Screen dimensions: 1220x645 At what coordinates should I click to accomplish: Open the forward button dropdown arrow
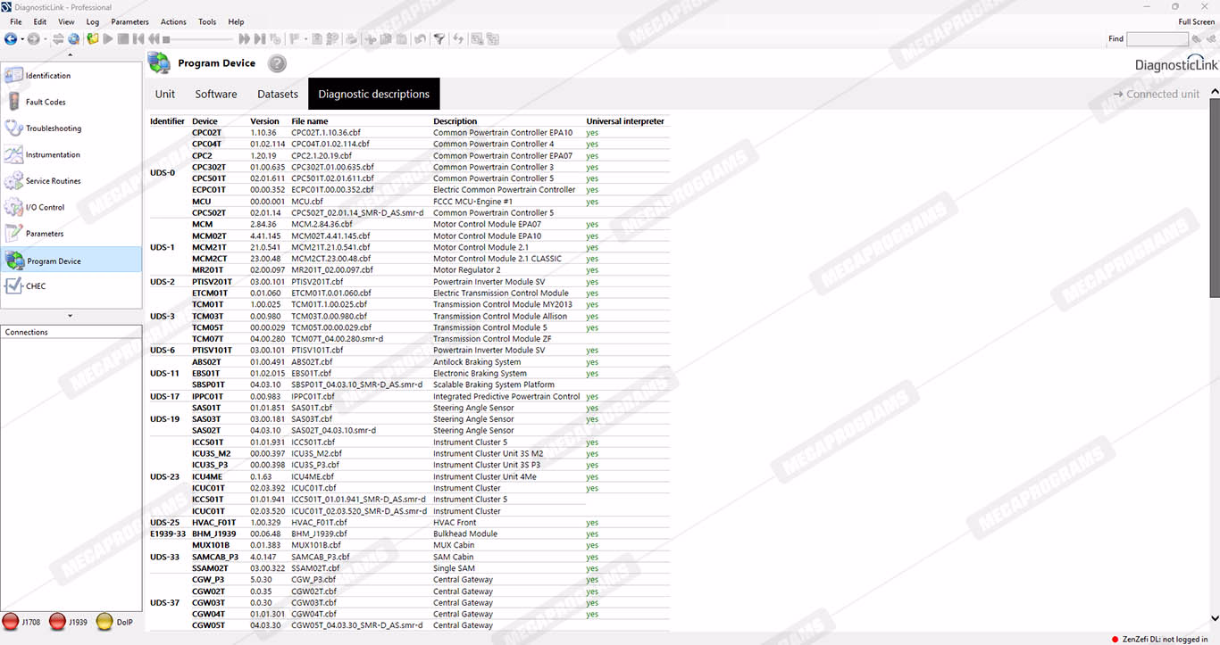pyautogui.click(x=46, y=39)
